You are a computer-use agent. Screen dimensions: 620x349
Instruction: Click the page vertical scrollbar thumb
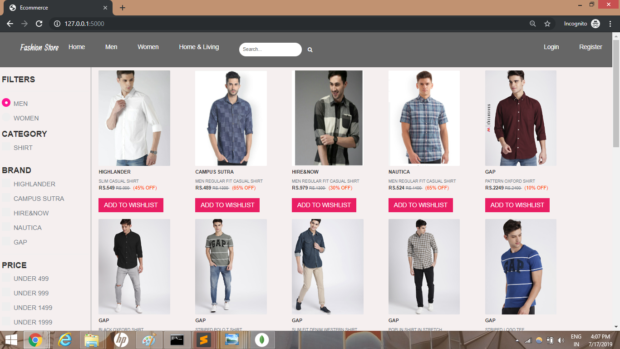616,93
